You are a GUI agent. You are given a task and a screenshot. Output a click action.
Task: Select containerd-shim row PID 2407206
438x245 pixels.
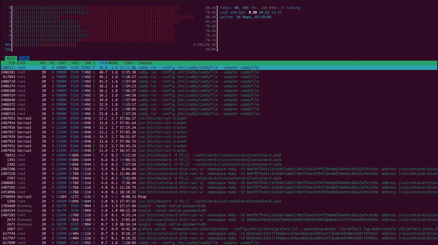tap(219, 169)
